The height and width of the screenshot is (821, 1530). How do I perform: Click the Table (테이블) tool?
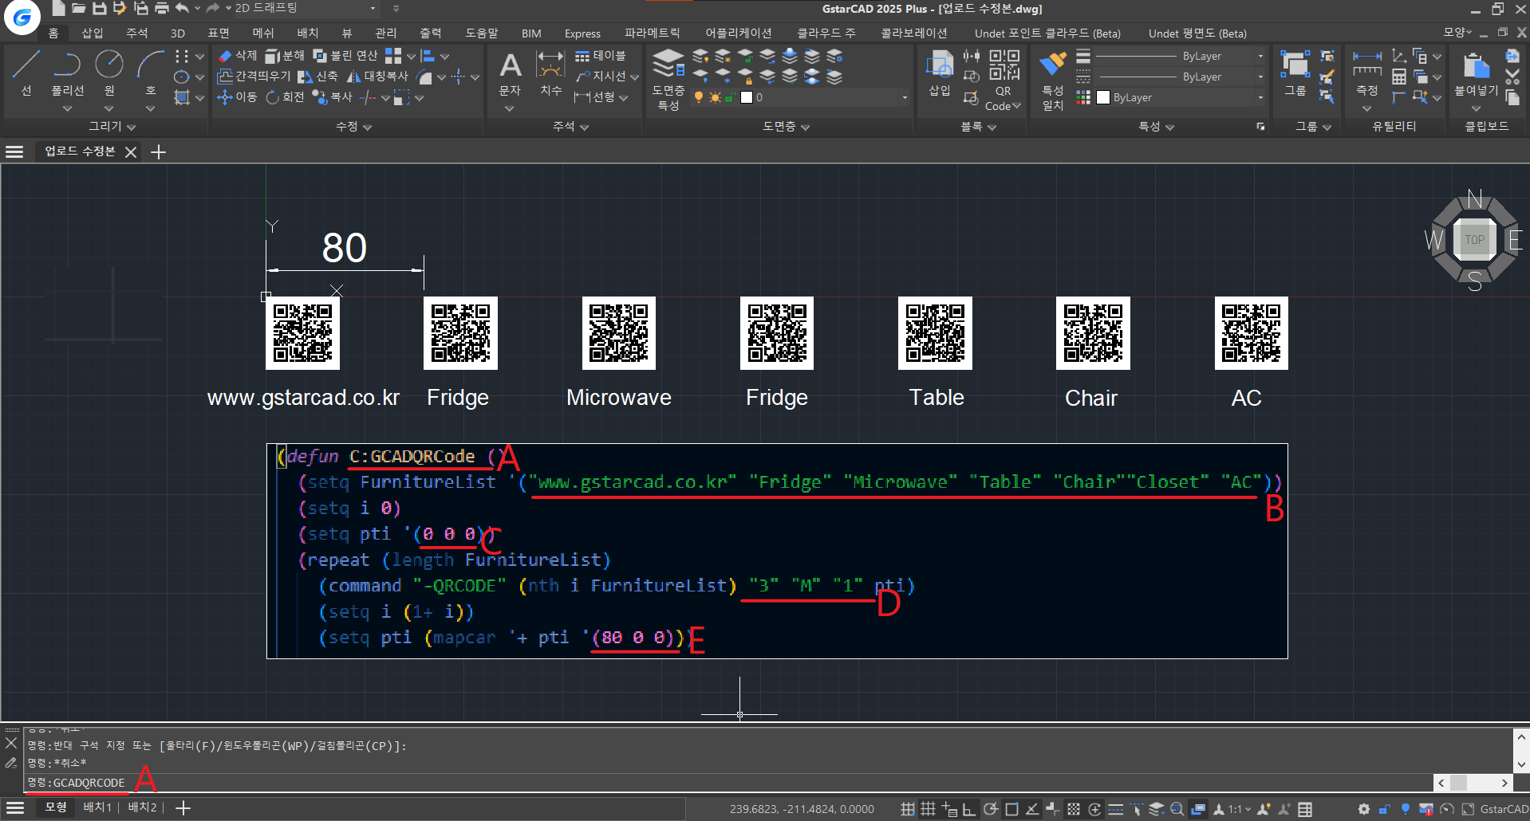pos(601,55)
